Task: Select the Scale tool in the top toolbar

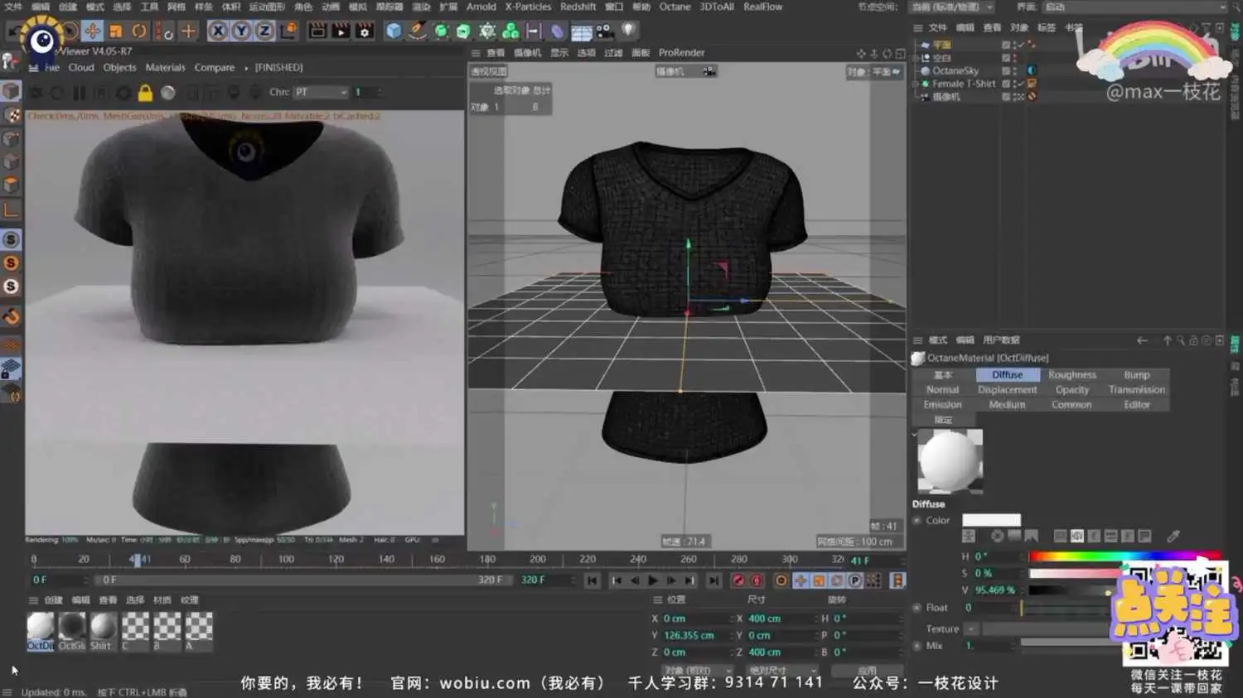Action: [115, 31]
